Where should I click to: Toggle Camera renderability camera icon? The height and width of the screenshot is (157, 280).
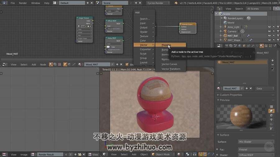point(278,31)
